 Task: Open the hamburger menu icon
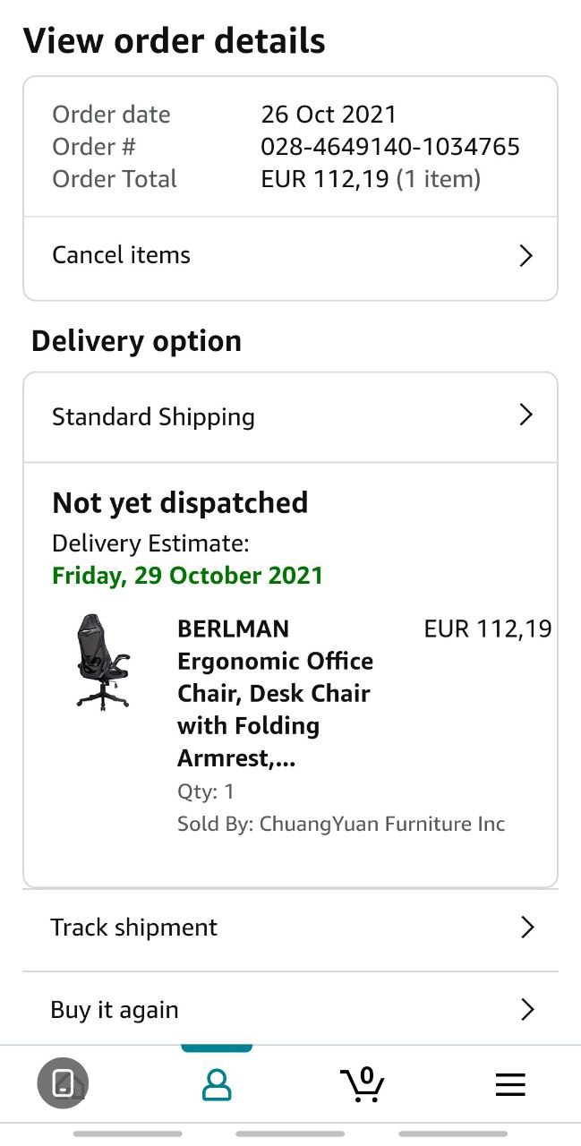[510, 1085]
